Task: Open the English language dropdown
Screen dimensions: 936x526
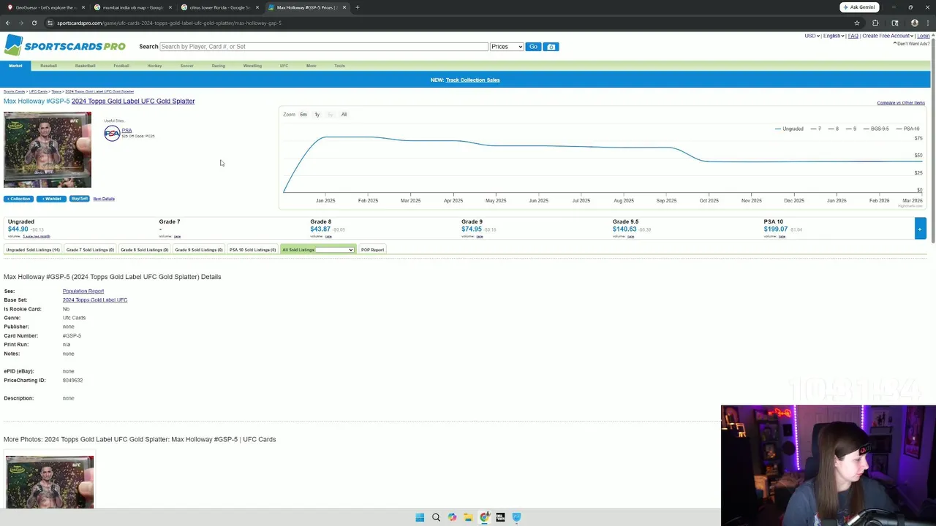Action: [x=834, y=36]
